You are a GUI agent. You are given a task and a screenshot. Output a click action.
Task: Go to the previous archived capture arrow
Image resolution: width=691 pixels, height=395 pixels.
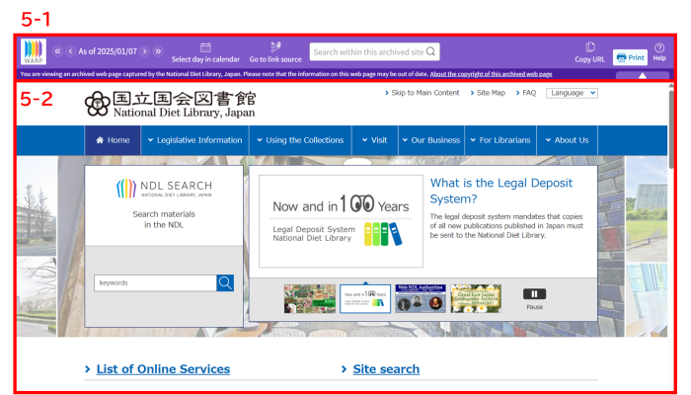pyautogui.click(x=70, y=51)
